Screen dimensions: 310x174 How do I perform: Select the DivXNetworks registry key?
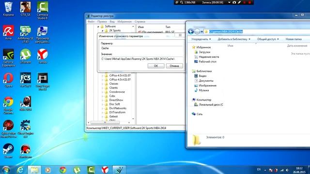(118, 108)
